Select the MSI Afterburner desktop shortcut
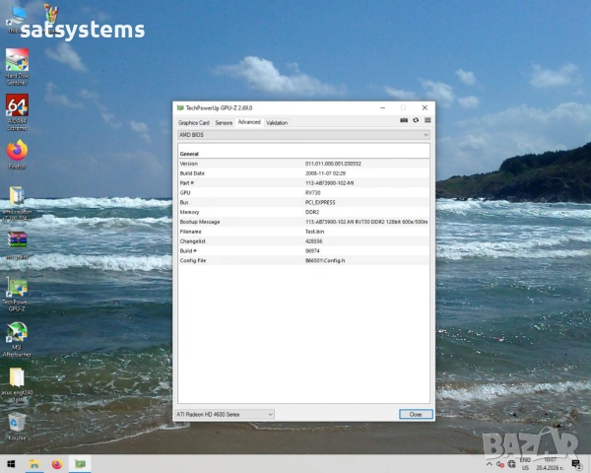591x473 pixels. click(x=17, y=339)
